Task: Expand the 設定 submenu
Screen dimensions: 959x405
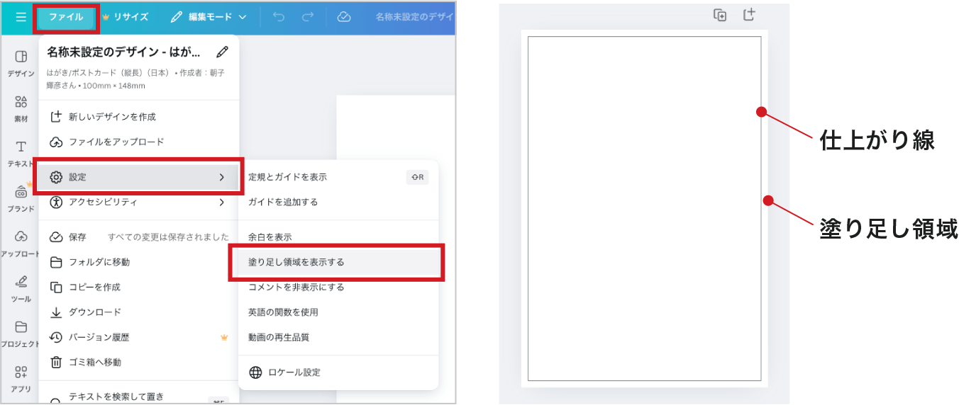Action: coord(138,177)
